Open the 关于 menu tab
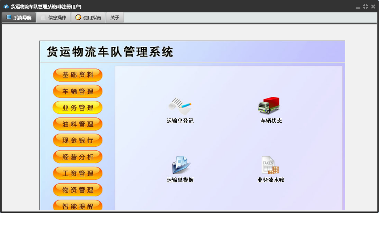The image size is (379, 249). (115, 18)
